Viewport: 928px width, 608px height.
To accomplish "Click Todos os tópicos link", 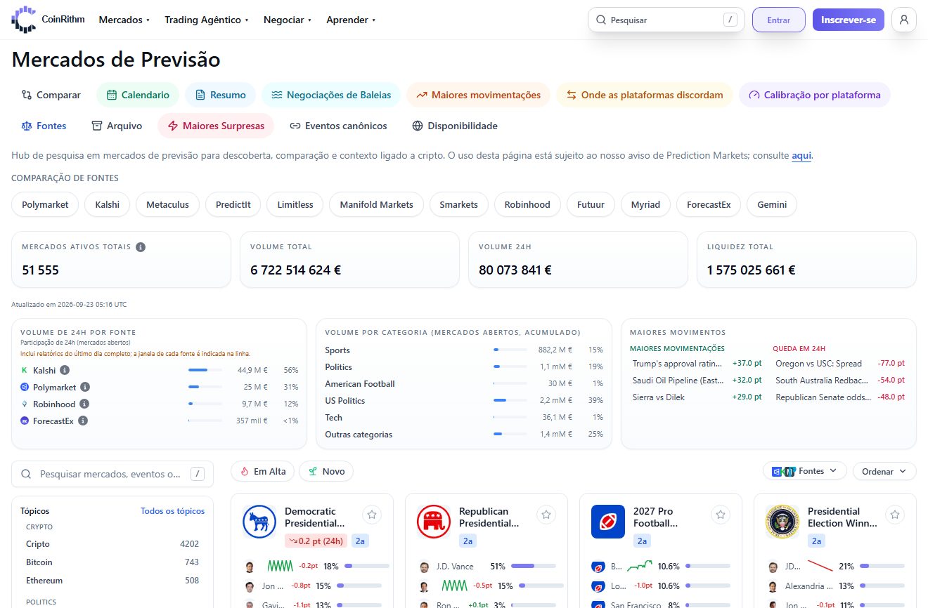I will click(173, 511).
